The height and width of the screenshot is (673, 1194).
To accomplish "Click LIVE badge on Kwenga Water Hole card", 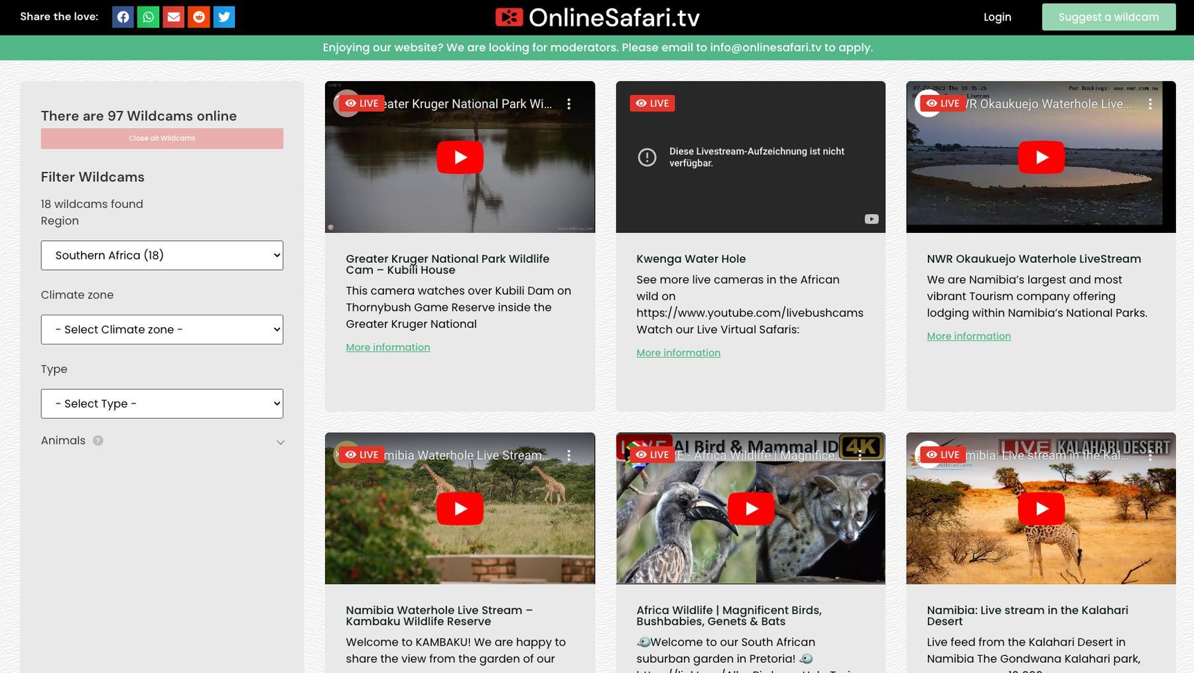I will click(x=652, y=104).
